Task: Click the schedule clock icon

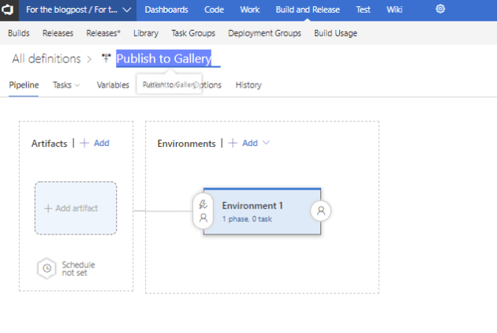Action: tap(47, 268)
